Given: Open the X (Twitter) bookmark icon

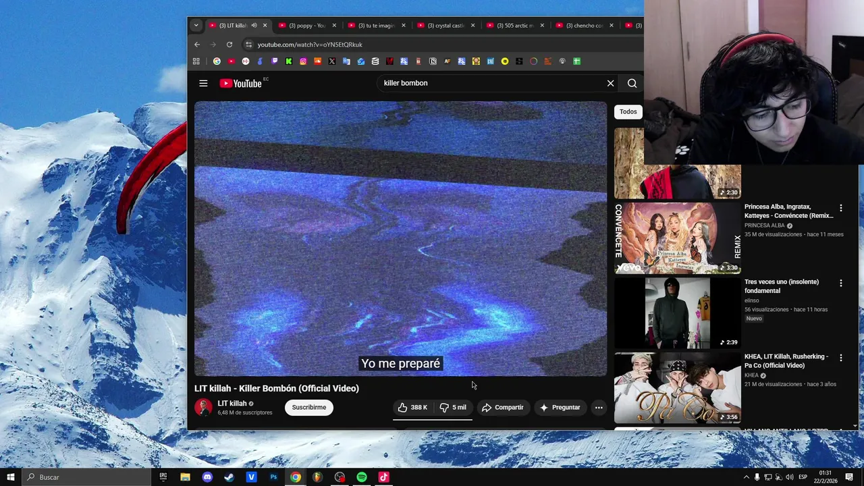Looking at the screenshot, I should point(332,61).
